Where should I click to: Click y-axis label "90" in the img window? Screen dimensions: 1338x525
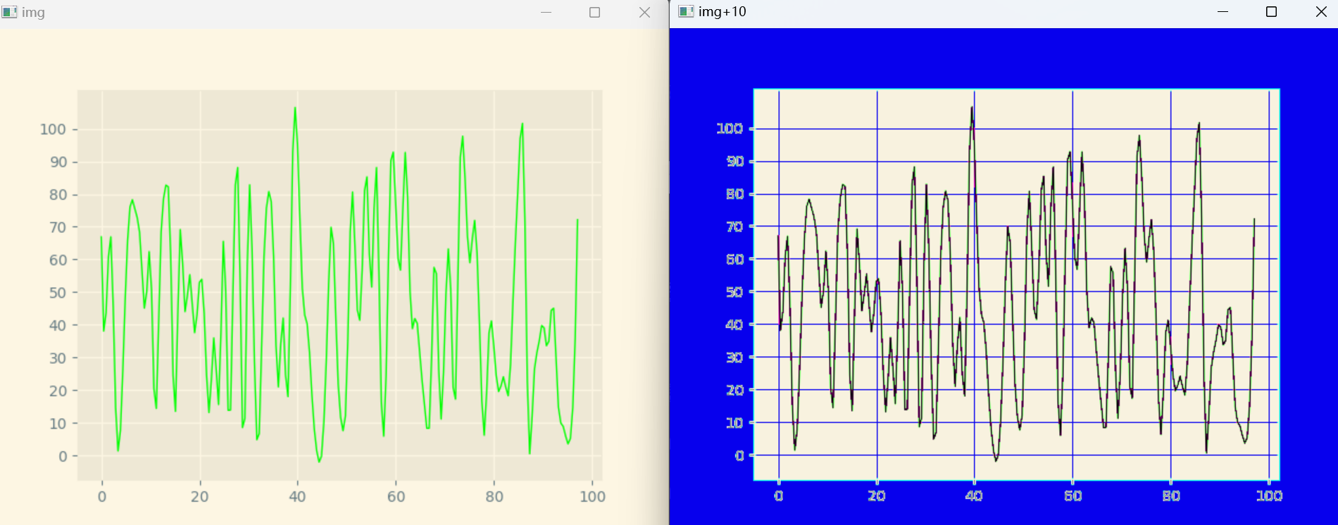point(58,162)
